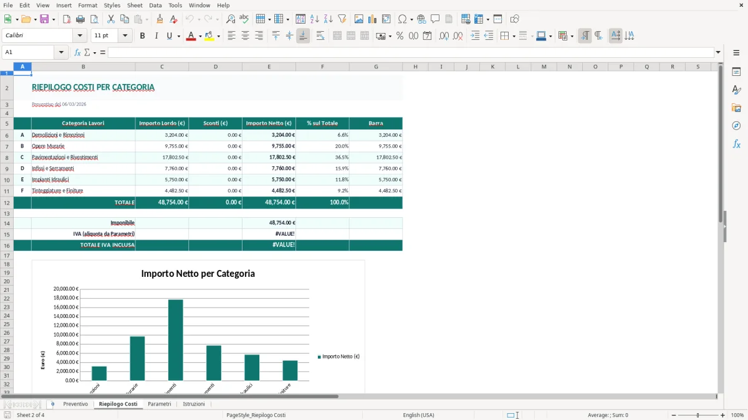
Task: Open Background Color dropdown arrow
Action: [218, 36]
